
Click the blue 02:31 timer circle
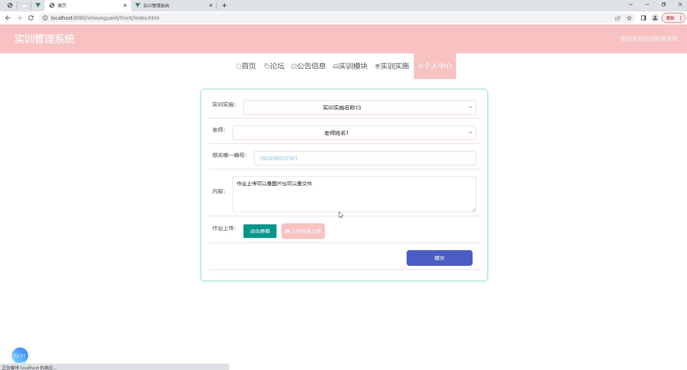click(20, 355)
